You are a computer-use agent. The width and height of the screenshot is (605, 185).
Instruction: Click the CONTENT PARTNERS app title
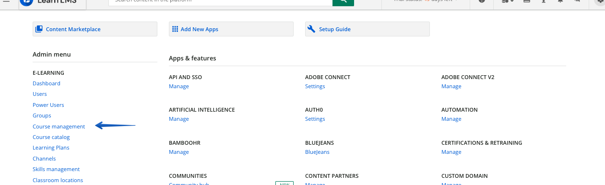(x=332, y=176)
